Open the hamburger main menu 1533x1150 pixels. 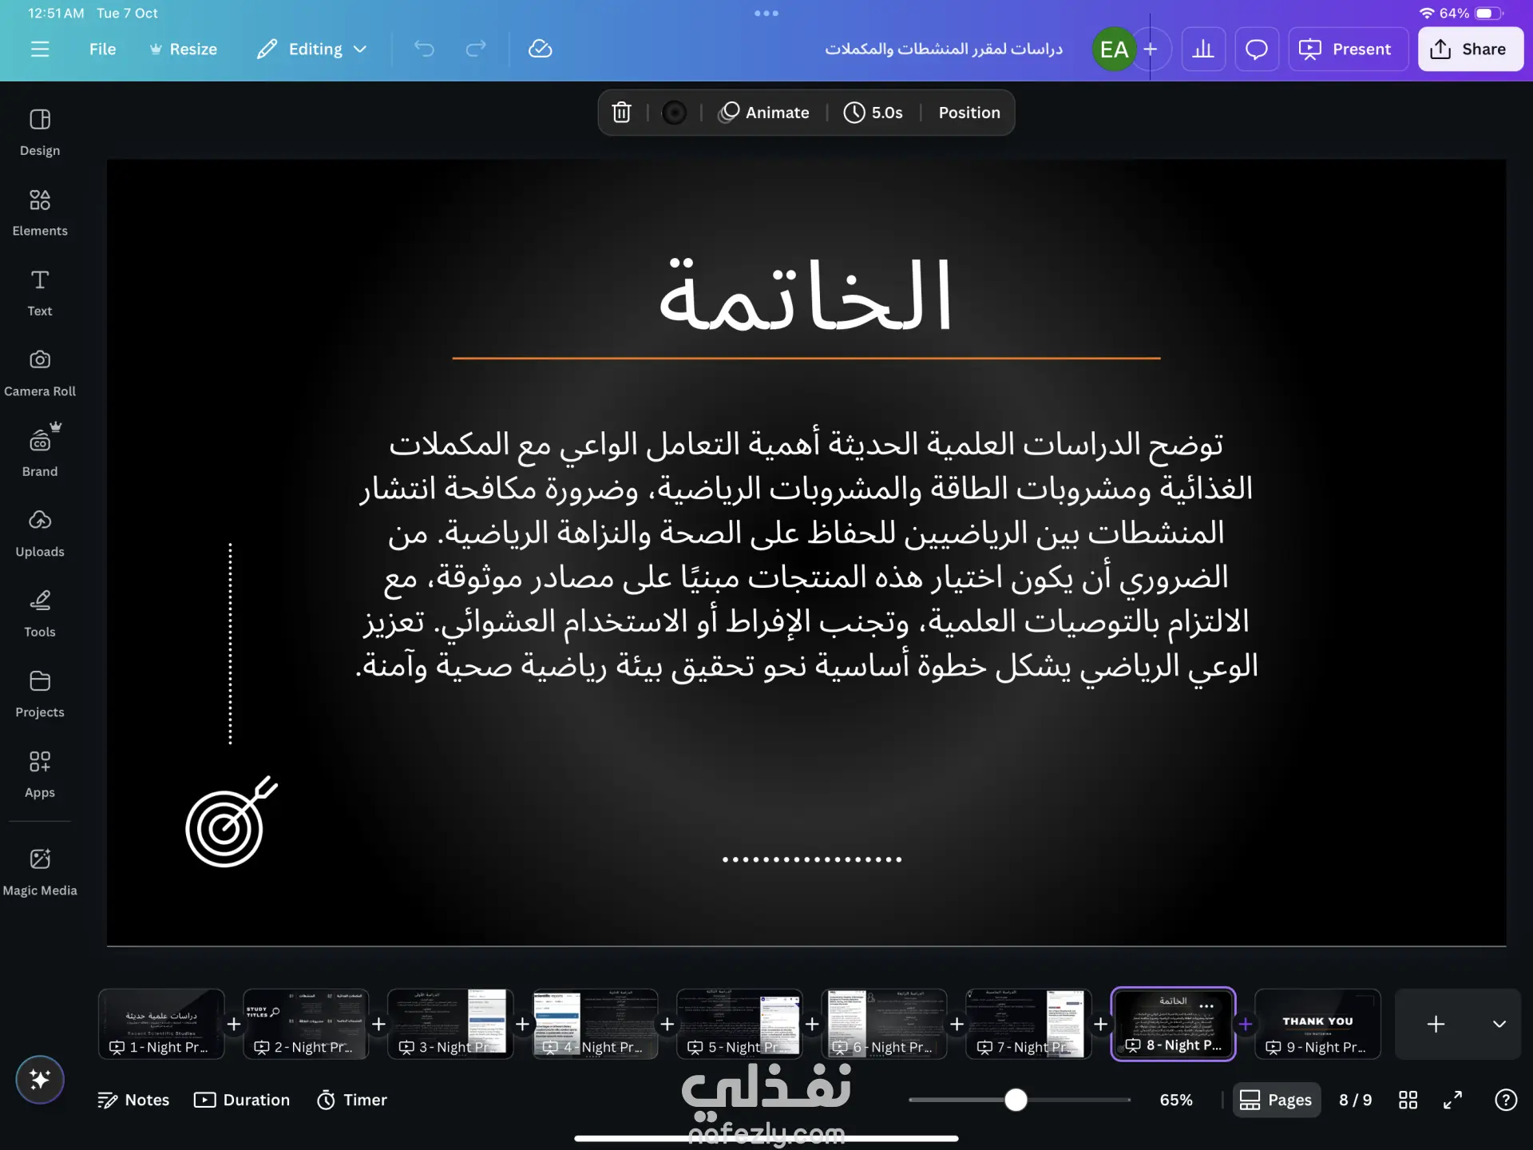[x=39, y=50]
